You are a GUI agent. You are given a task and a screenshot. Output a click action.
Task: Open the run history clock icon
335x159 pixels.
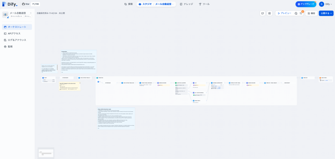[296, 13]
